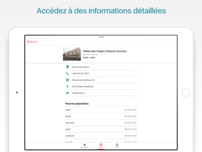
Task: Open the address Piazza San Marco
Action: click(x=81, y=67)
